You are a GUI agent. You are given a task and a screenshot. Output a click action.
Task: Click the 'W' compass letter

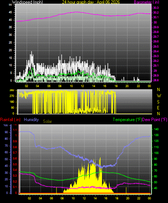click(159, 96)
